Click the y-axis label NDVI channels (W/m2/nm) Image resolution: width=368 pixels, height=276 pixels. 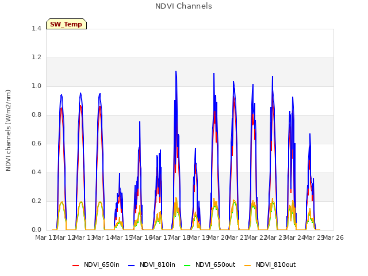tap(8, 131)
